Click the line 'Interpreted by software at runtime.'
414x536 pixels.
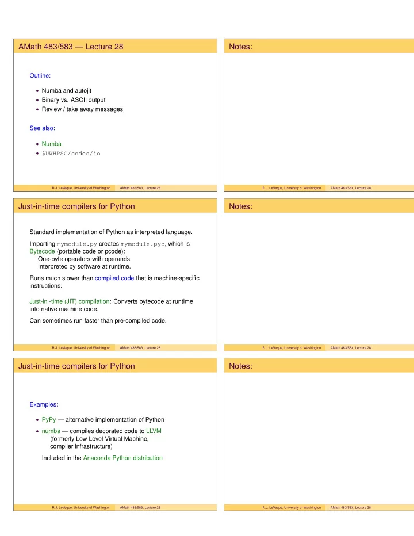tap(85, 267)
